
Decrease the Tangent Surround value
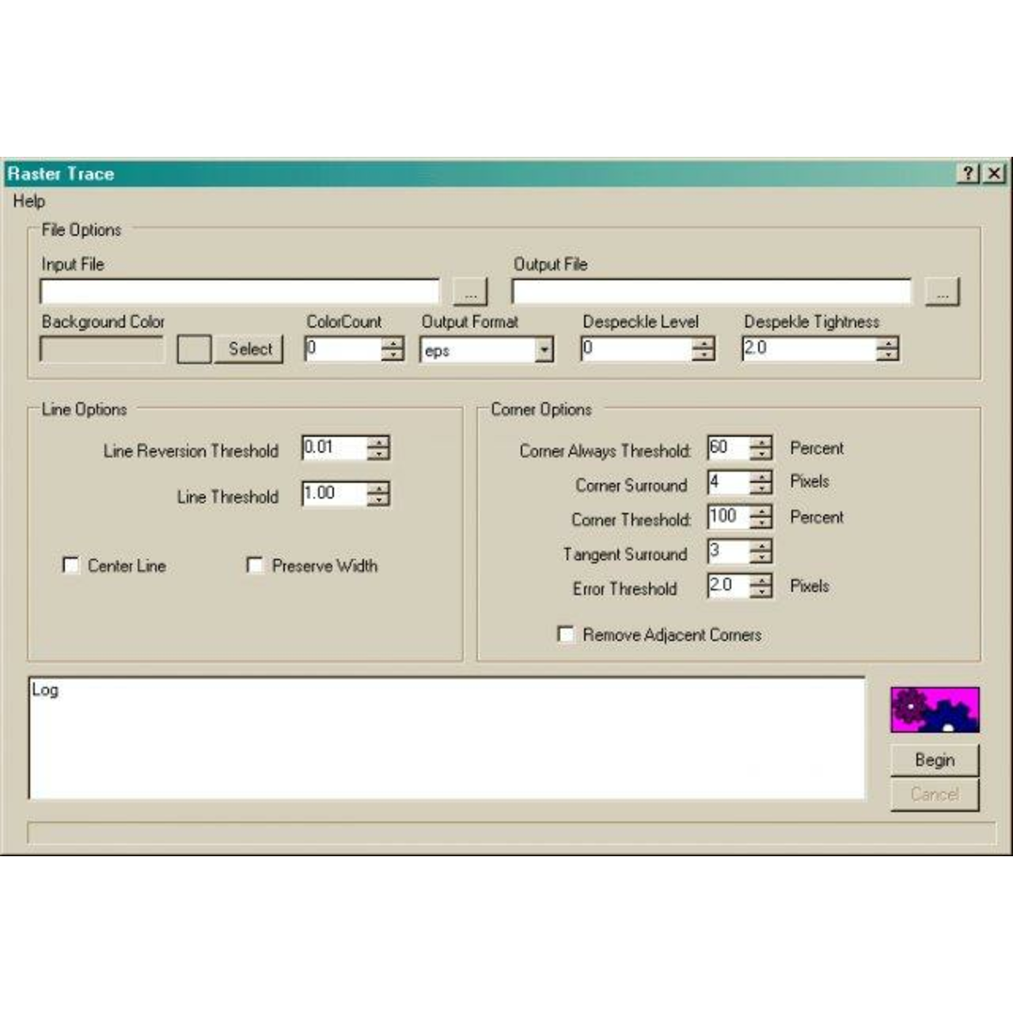[x=761, y=557]
